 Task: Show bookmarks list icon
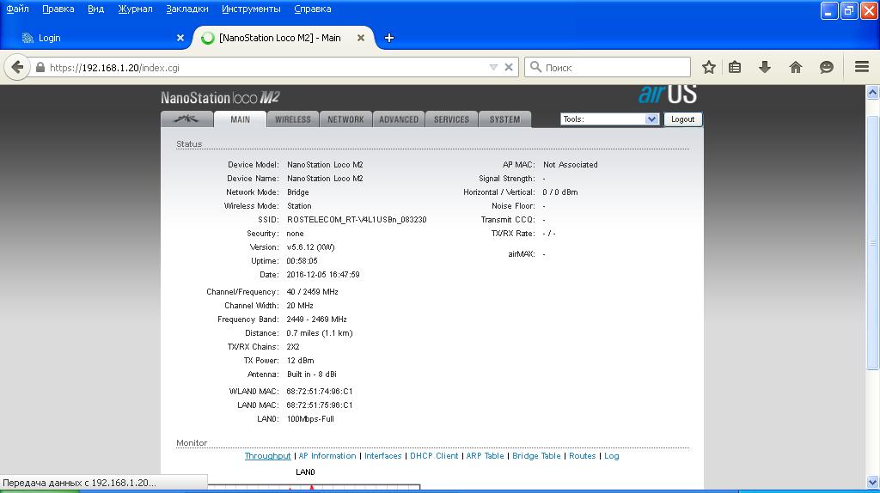pyautogui.click(x=735, y=67)
